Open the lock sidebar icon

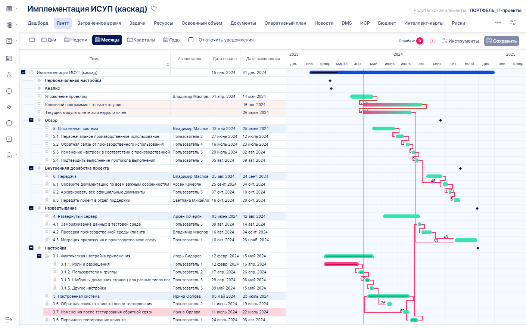coord(9,155)
